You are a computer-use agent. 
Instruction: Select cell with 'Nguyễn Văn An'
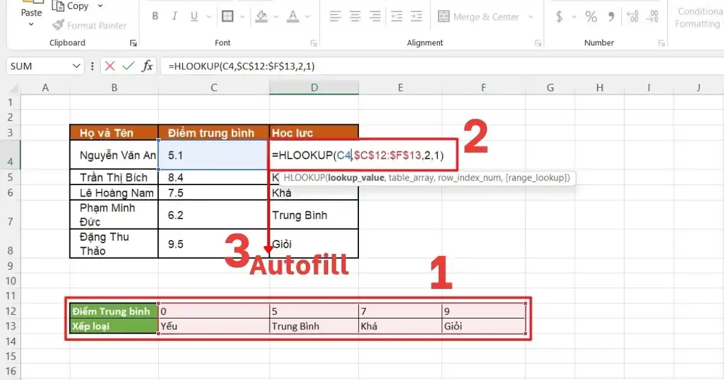click(114, 155)
